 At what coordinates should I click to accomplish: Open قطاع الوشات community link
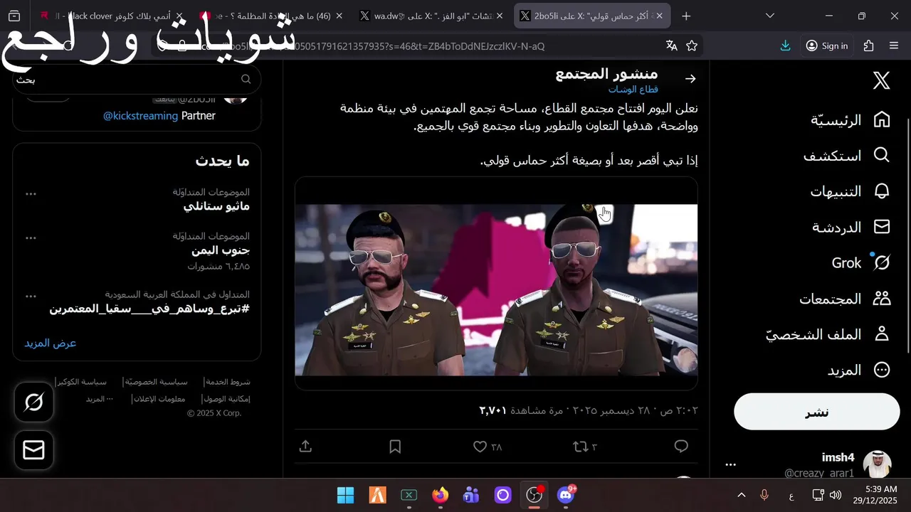point(633,90)
